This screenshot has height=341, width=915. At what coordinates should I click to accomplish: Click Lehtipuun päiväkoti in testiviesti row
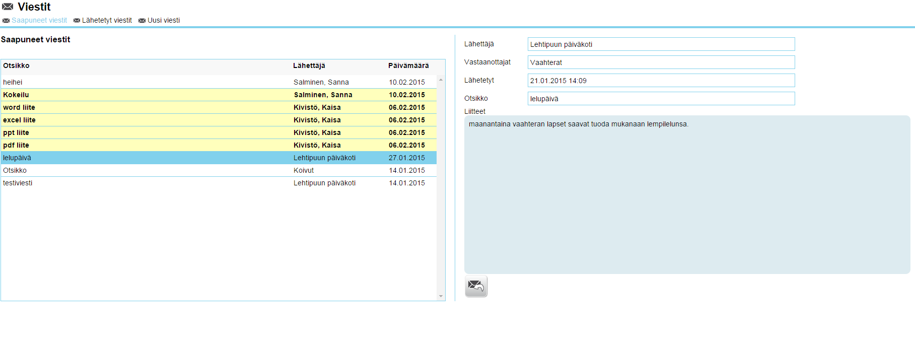(325, 183)
